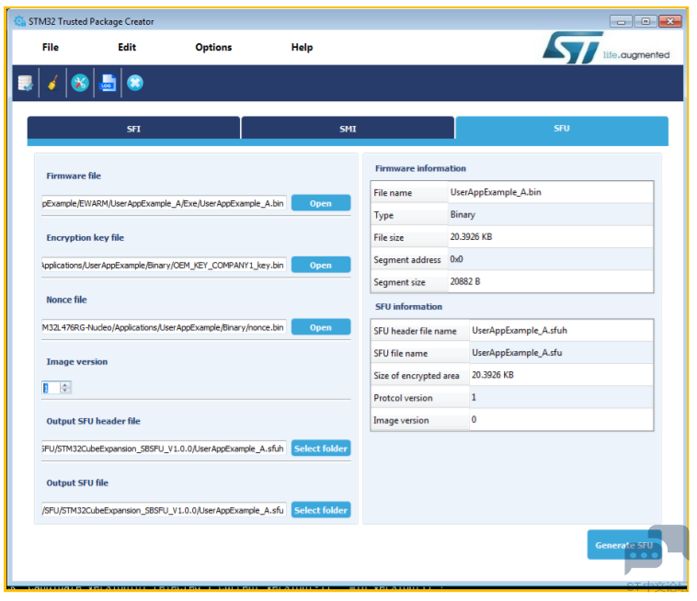Select the UserAppExample_A.sfu file name value
The width and height of the screenshot is (697, 601).
(517, 353)
